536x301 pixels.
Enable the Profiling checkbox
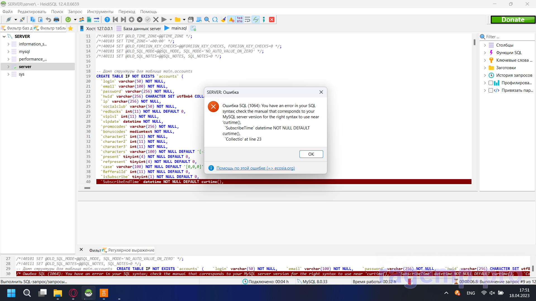pyautogui.click(x=490, y=83)
